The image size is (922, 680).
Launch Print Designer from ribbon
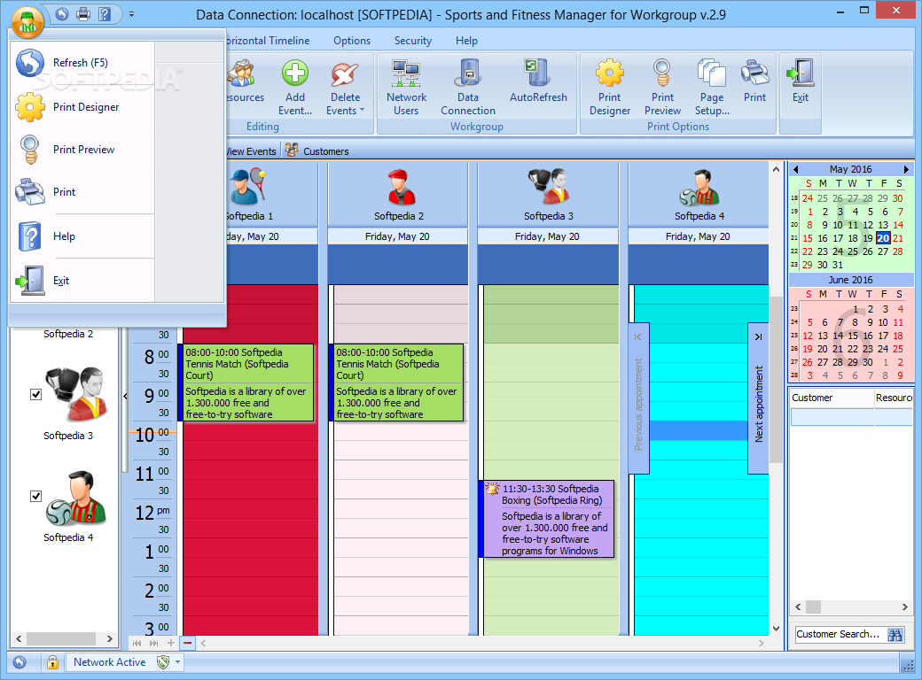coord(610,87)
